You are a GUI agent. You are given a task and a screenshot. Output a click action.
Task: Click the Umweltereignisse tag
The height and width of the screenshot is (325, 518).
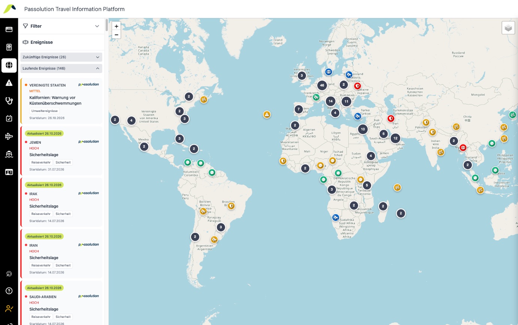(45, 111)
